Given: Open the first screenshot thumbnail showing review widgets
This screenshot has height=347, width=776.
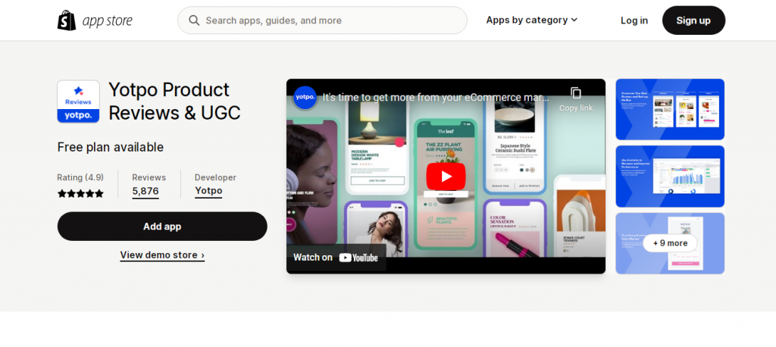Looking at the screenshot, I should tap(670, 109).
